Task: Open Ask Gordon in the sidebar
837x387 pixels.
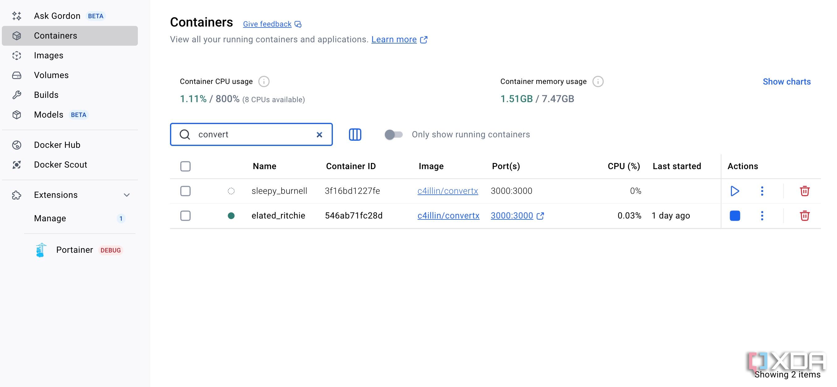Action: tap(70, 16)
